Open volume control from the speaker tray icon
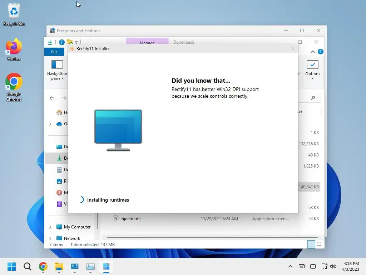This screenshot has height=275, width=366. [x=333, y=266]
